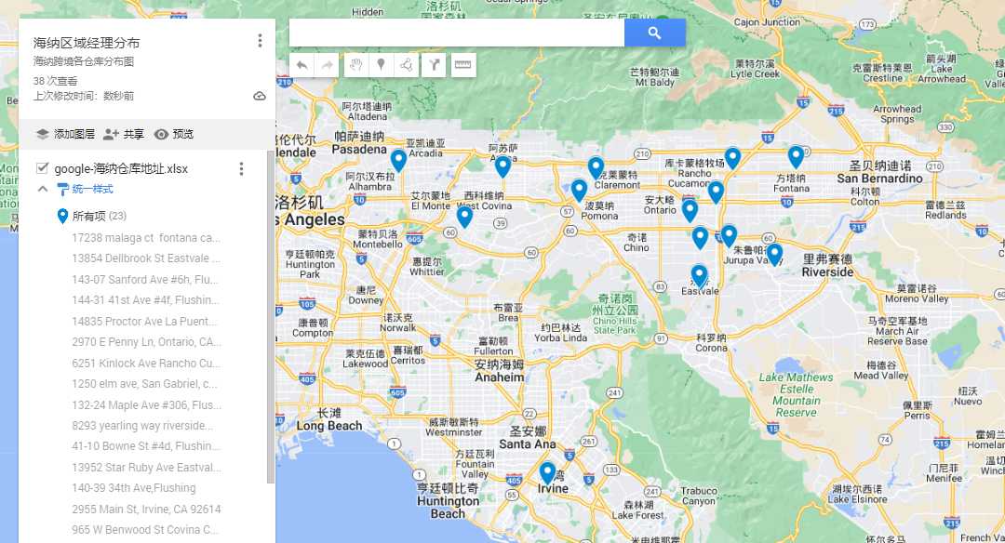The width and height of the screenshot is (1005, 543).
Task: Uncheck the google-海纳仓库地址.xlsx layer checkbox
Action: (42, 168)
